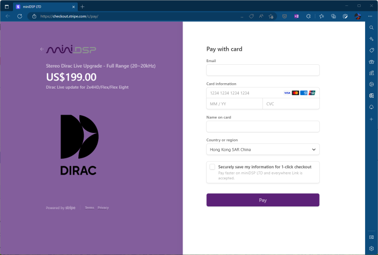
Task: Open sidebar Copilot sparkle icon
Action: [372, 39]
